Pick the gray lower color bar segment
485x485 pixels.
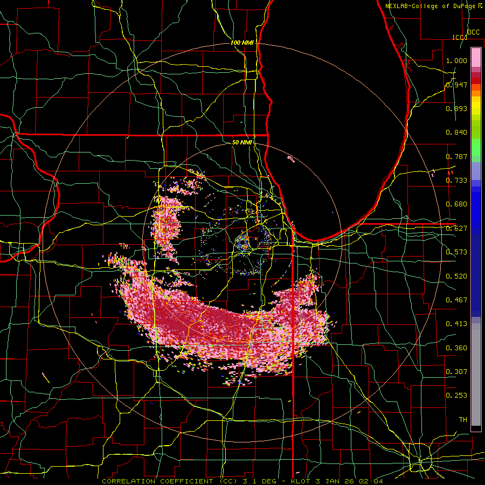click(476, 375)
